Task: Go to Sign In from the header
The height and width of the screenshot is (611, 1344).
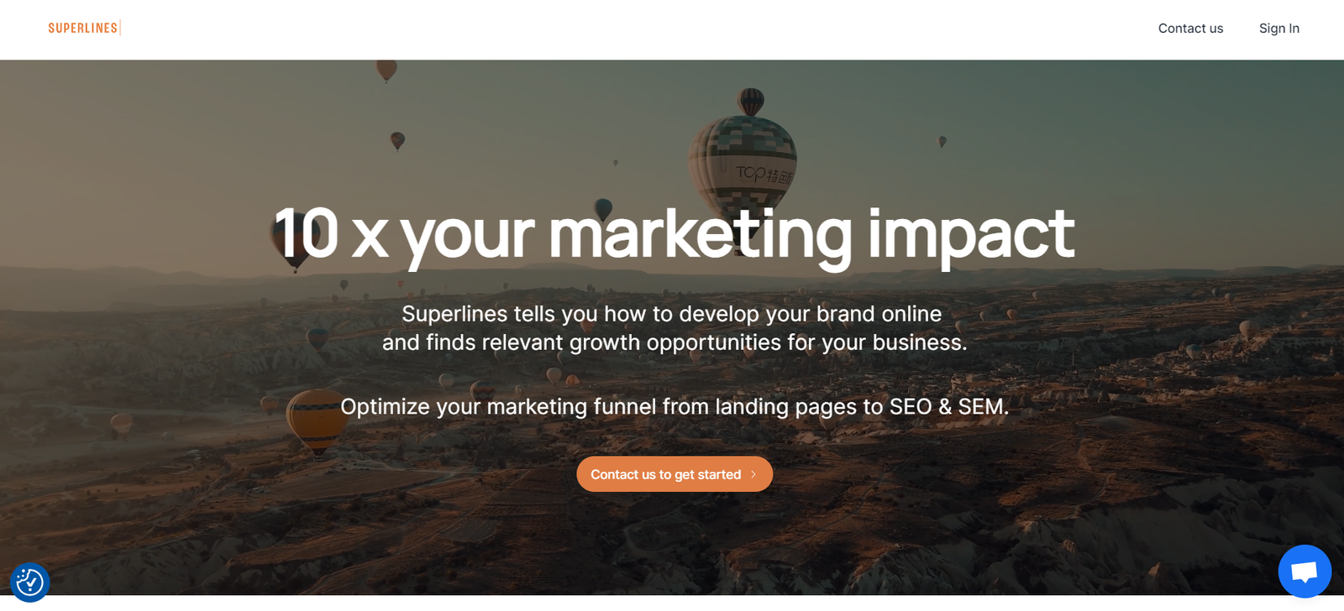Action: tap(1278, 29)
